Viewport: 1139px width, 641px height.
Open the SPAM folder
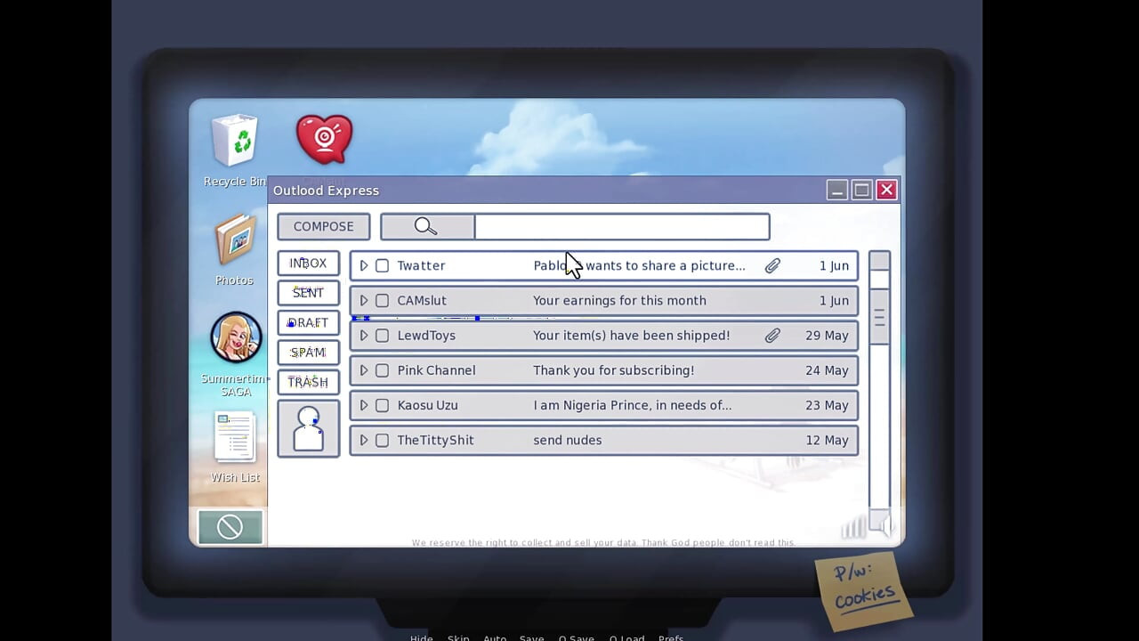[x=308, y=353]
